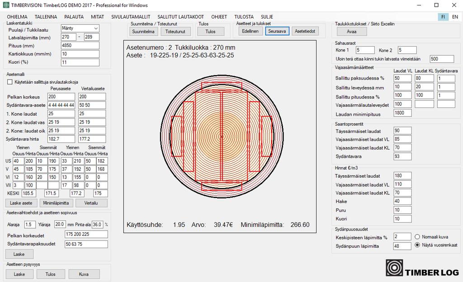
Task: Open Asetetiedot button
Action: [305, 31]
